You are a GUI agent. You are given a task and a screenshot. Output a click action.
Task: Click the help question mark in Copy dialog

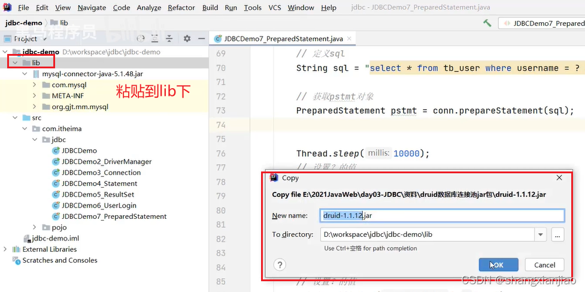[x=280, y=265]
